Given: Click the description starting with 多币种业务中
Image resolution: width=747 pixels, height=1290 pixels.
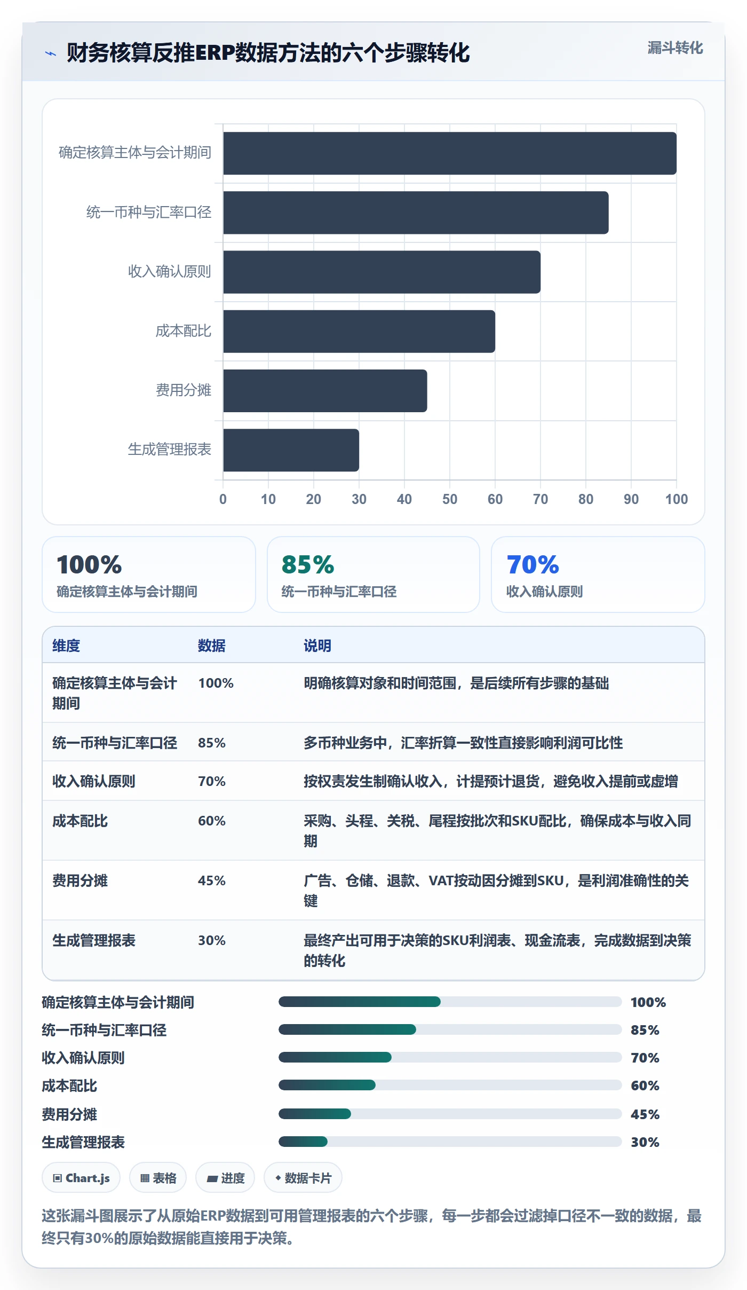Looking at the screenshot, I should [x=463, y=743].
